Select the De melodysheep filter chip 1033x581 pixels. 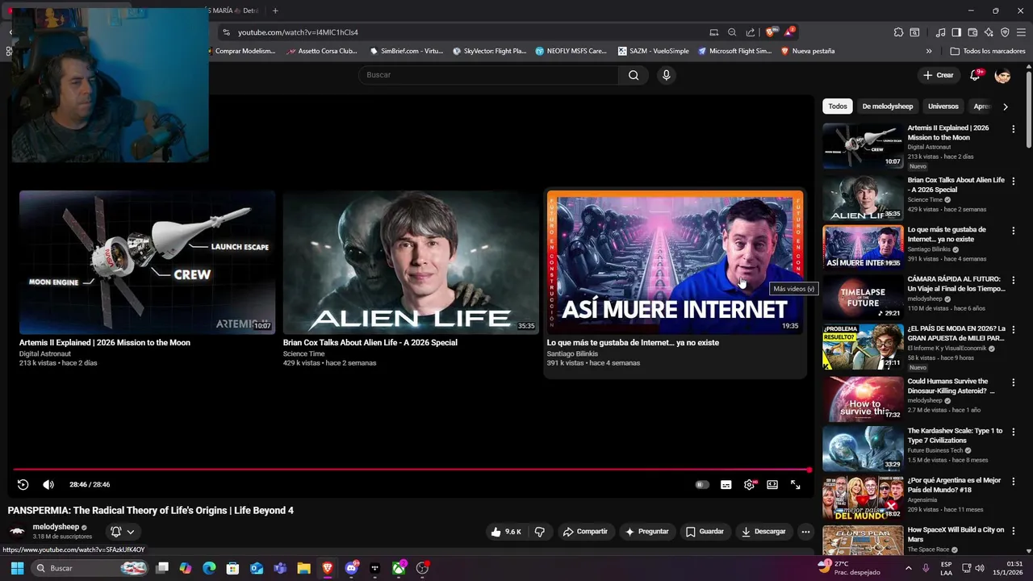click(x=888, y=107)
